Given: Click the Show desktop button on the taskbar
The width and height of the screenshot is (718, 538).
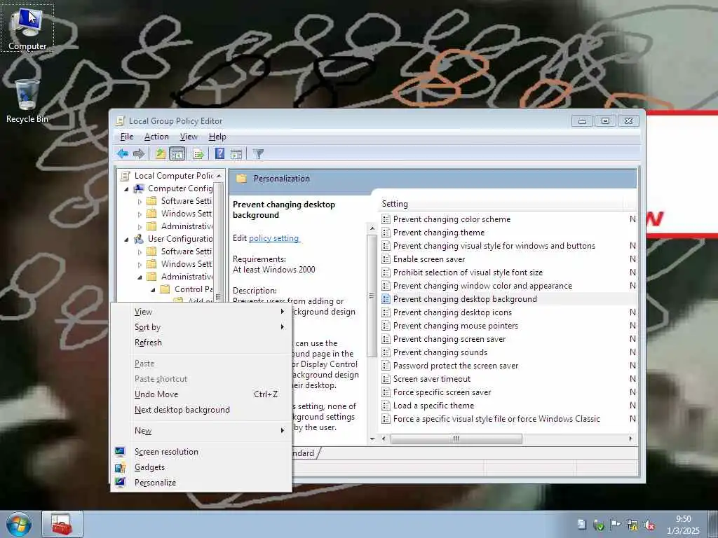Looking at the screenshot, I should coord(713,524).
